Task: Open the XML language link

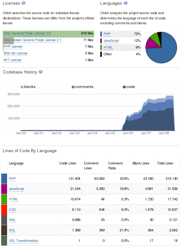Action: pos(12,220)
